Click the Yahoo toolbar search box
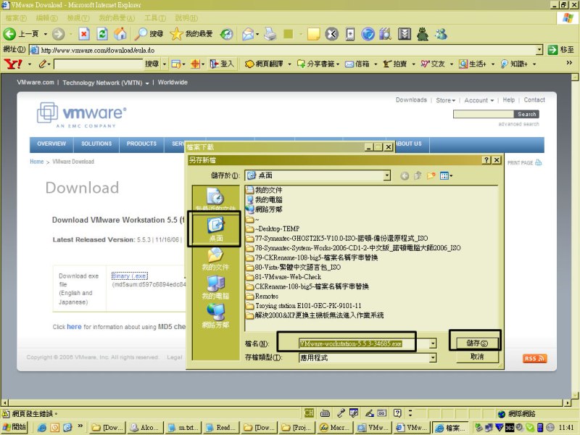 (99, 65)
